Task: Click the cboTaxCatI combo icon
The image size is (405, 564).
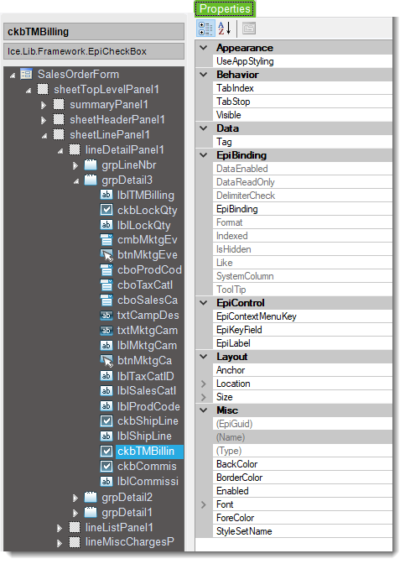Action: click(106, 285)
